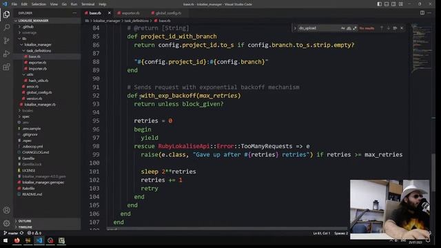
Task: Toggle secondary sidebar layout icon
Action: coord(393,4)
